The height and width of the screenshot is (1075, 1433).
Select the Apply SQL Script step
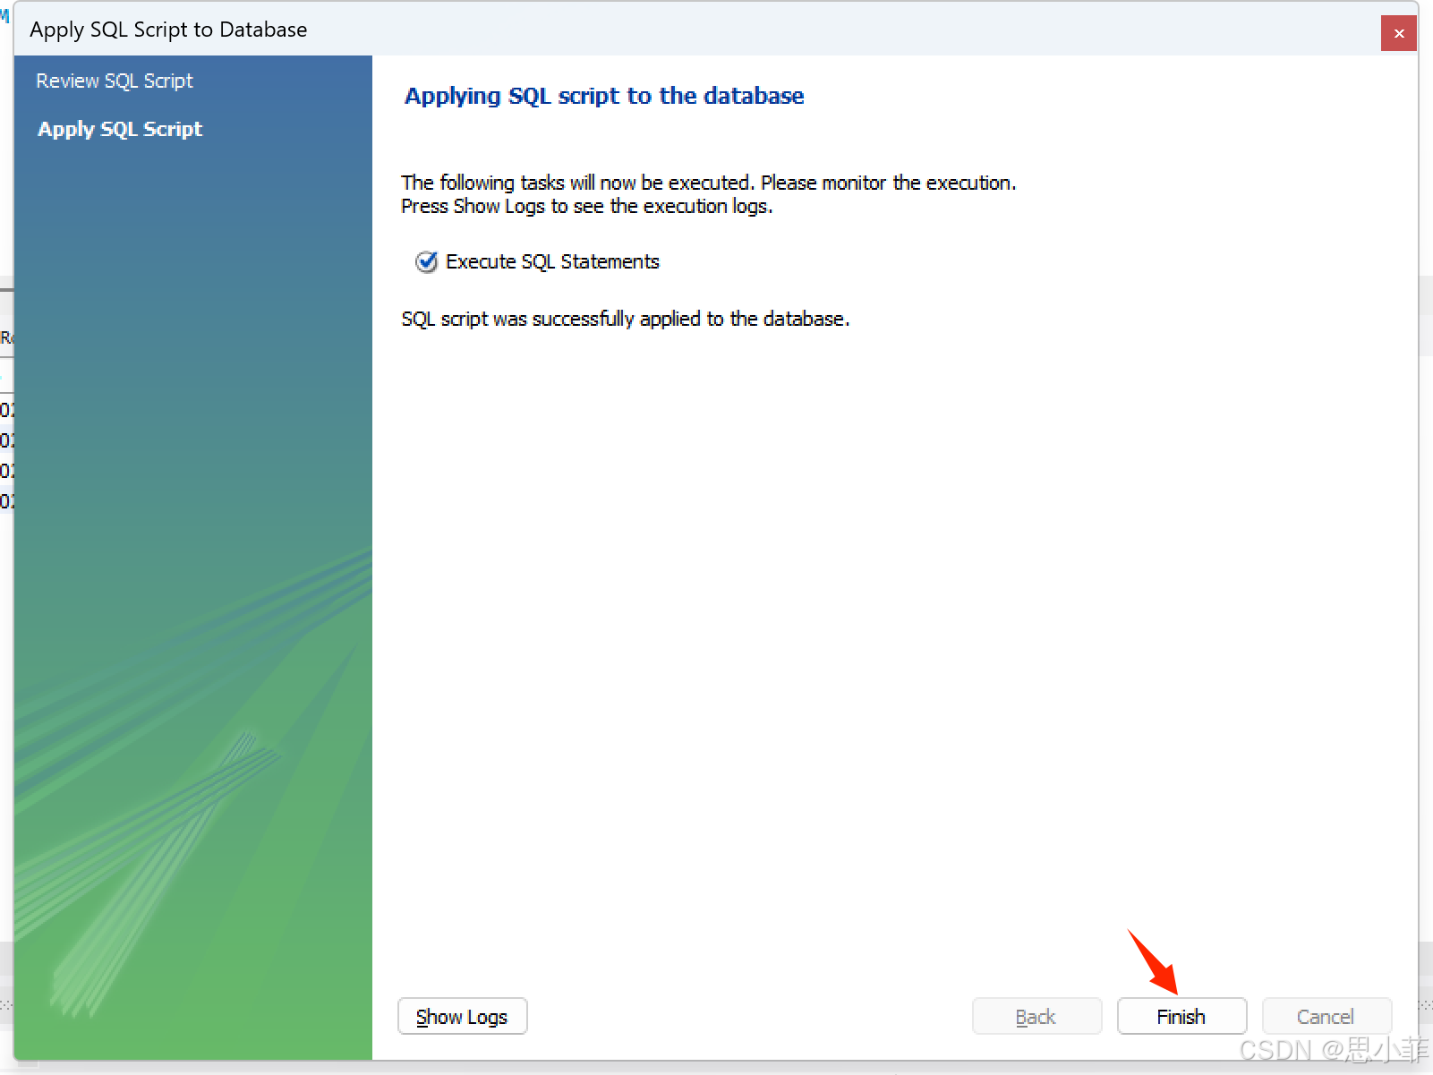[120, 129]
